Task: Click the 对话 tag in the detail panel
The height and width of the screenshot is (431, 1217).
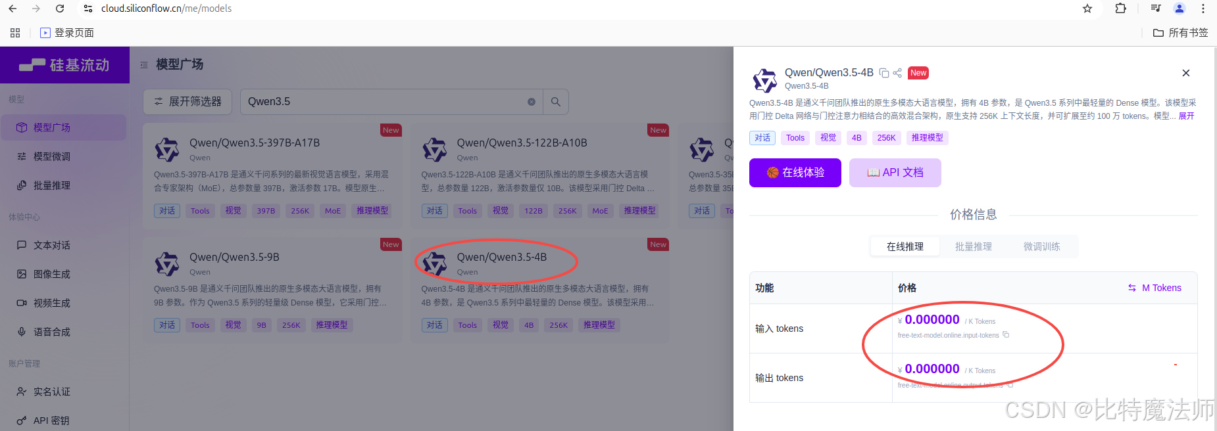Action: coord(762,138)
